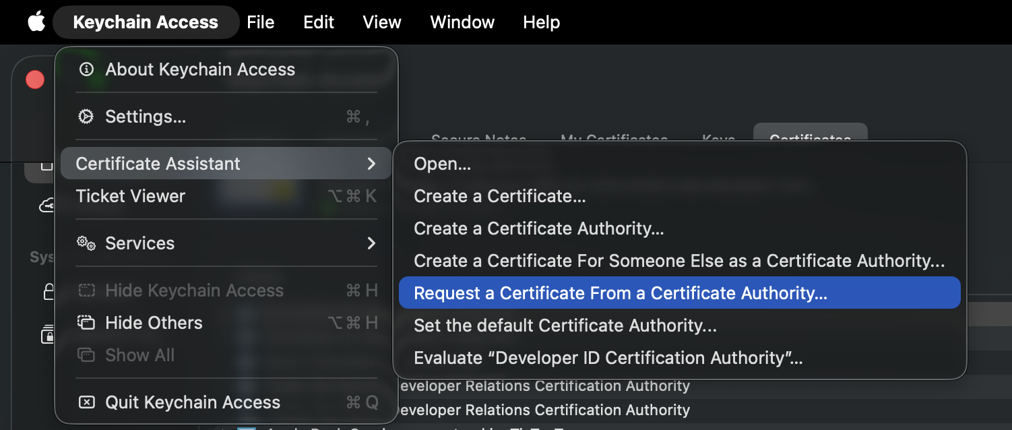Screen dimensions: 1012x430
Task: Expand the Services submenu chevron
Action: pos(372,243)
